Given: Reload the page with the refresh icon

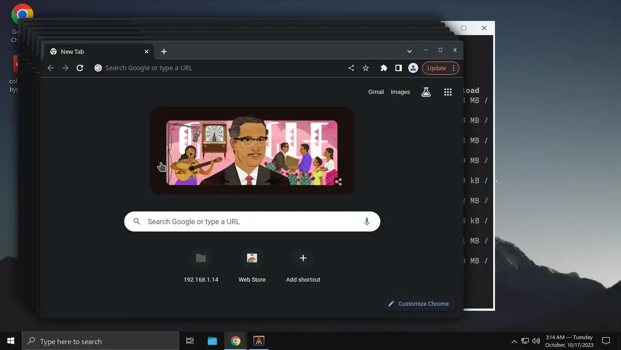Looking at the screenshot, I should [x=80, y=68].
